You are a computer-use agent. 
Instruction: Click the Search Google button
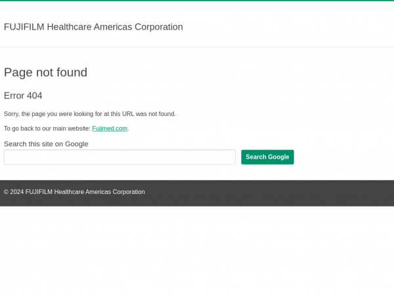coord(267,157)
